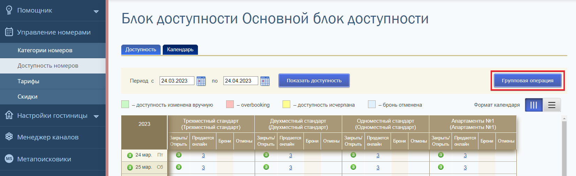Image resolution: width=576 pixels, height=176 pixels.
Task: Click light blue бронь отменена swatch
Action: [x=372, y=104]
